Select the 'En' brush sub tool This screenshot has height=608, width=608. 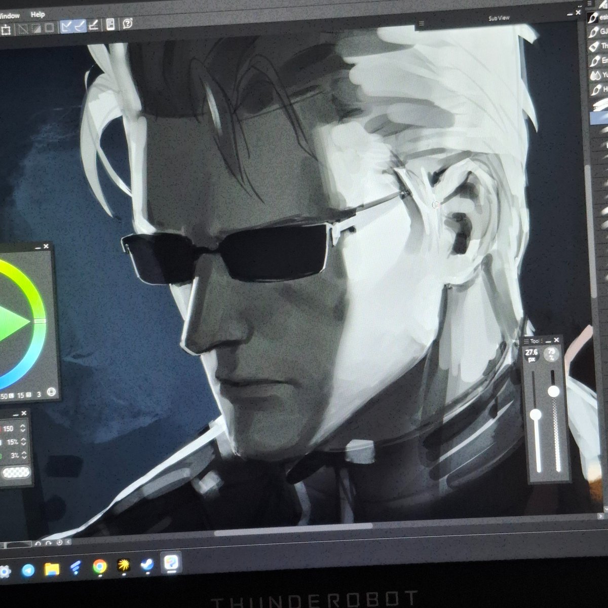point(599,60)
